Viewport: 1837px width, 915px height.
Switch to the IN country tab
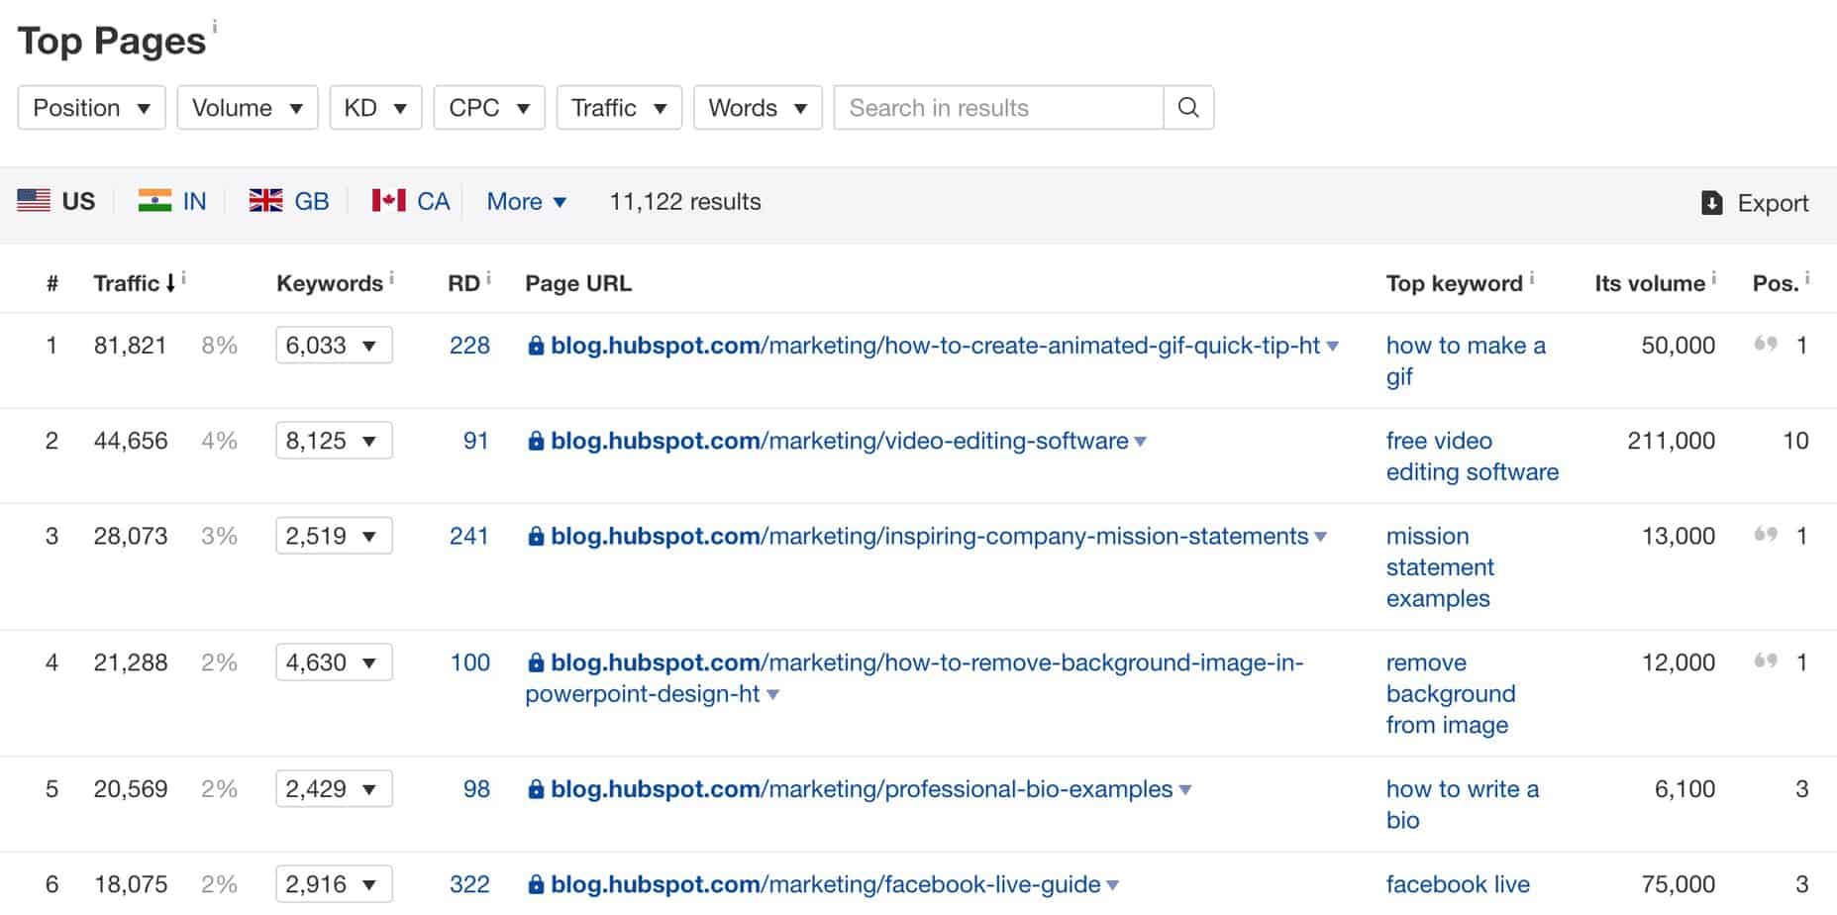click(174, 200)
